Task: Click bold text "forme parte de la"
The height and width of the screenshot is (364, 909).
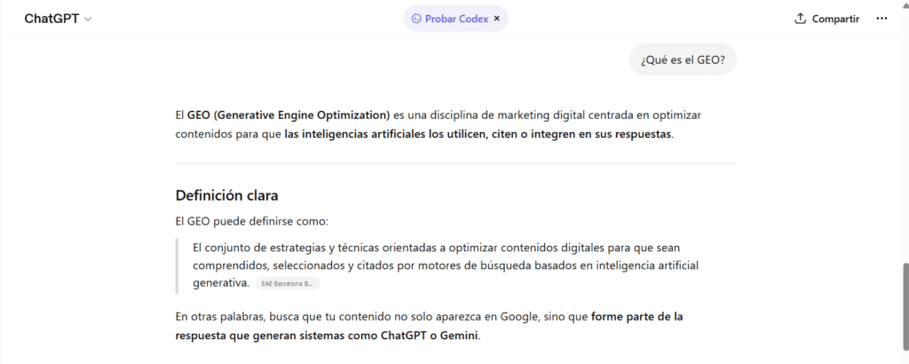Action: point(636,316)
